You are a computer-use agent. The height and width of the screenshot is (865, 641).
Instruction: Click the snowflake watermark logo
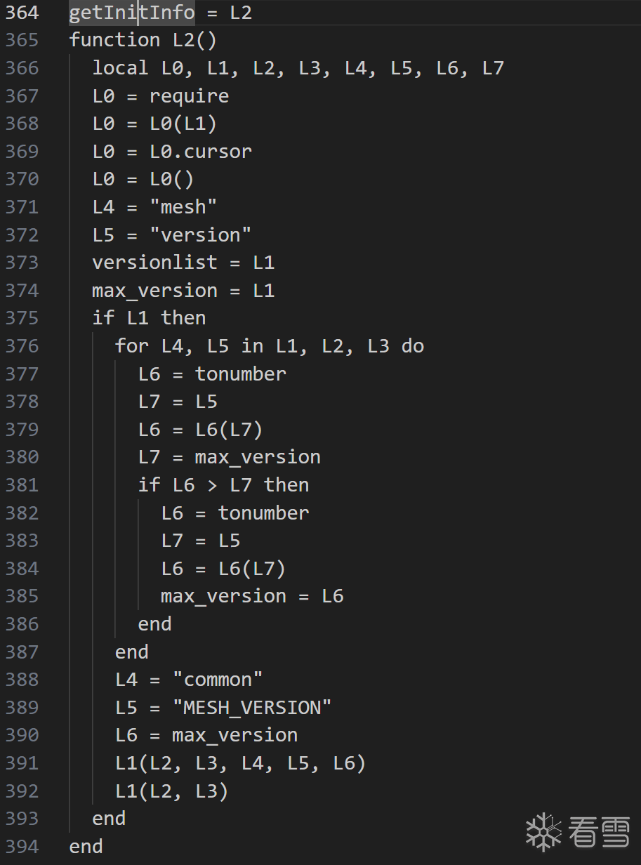(x=543, y=831)
